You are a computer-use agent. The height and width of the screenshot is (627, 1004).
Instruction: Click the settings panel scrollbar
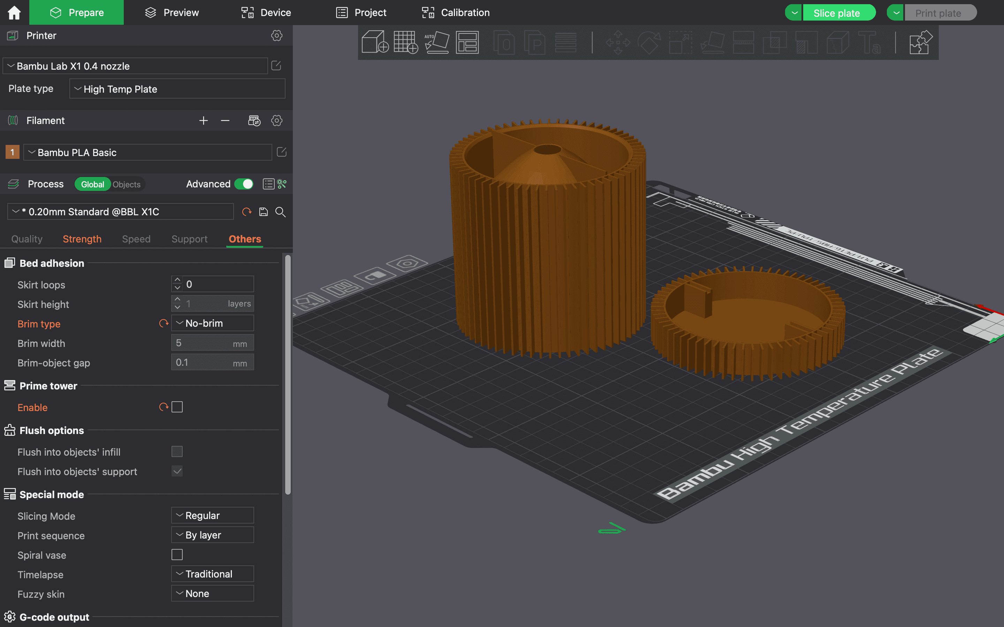pyautogui.click(x=288, y=374)
